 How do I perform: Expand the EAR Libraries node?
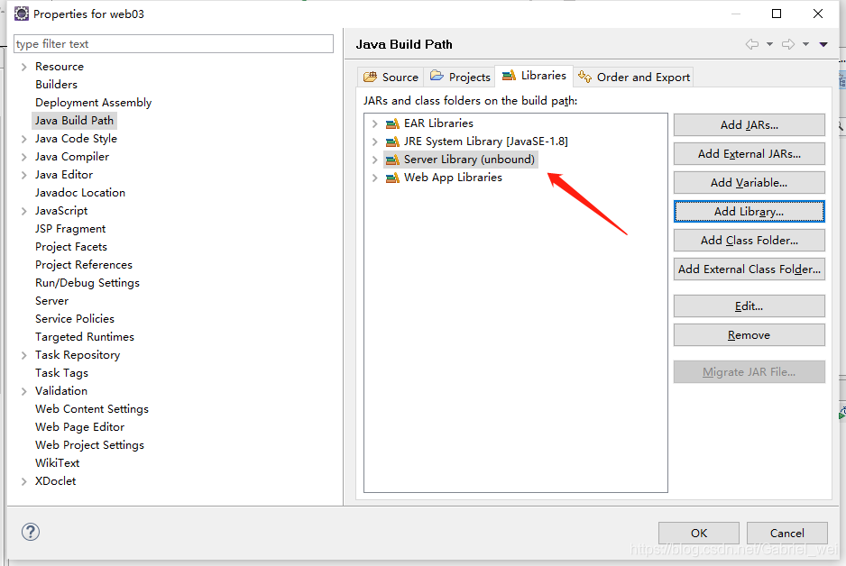(374, 123)
